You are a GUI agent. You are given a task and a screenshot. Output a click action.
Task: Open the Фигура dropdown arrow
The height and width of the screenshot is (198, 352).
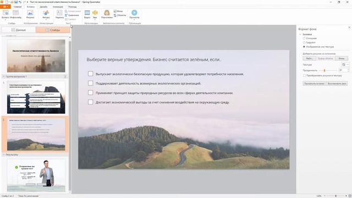pyautogui.click(x=46, y=20)
